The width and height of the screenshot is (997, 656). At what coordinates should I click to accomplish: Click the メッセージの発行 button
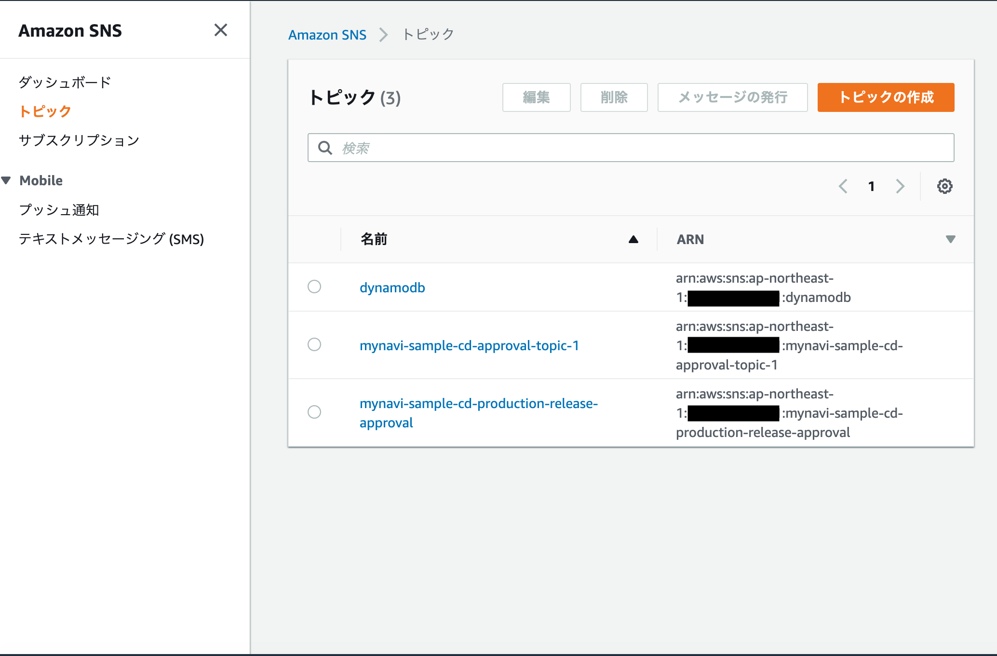click(732, 97)
